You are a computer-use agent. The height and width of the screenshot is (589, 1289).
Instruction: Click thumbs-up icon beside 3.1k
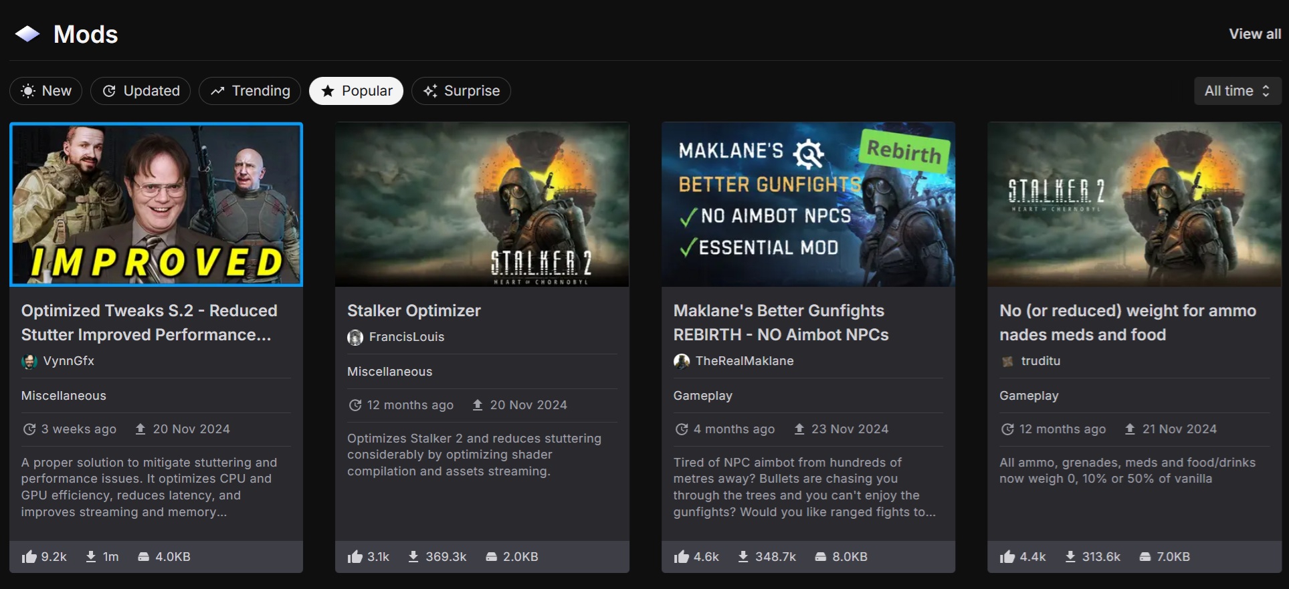point(355,557)
